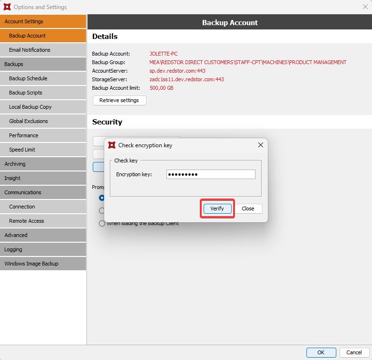Go to Remote Access settings
This screenshot has height=360, width=372.
pyautogui.click(x=43, y=221)
